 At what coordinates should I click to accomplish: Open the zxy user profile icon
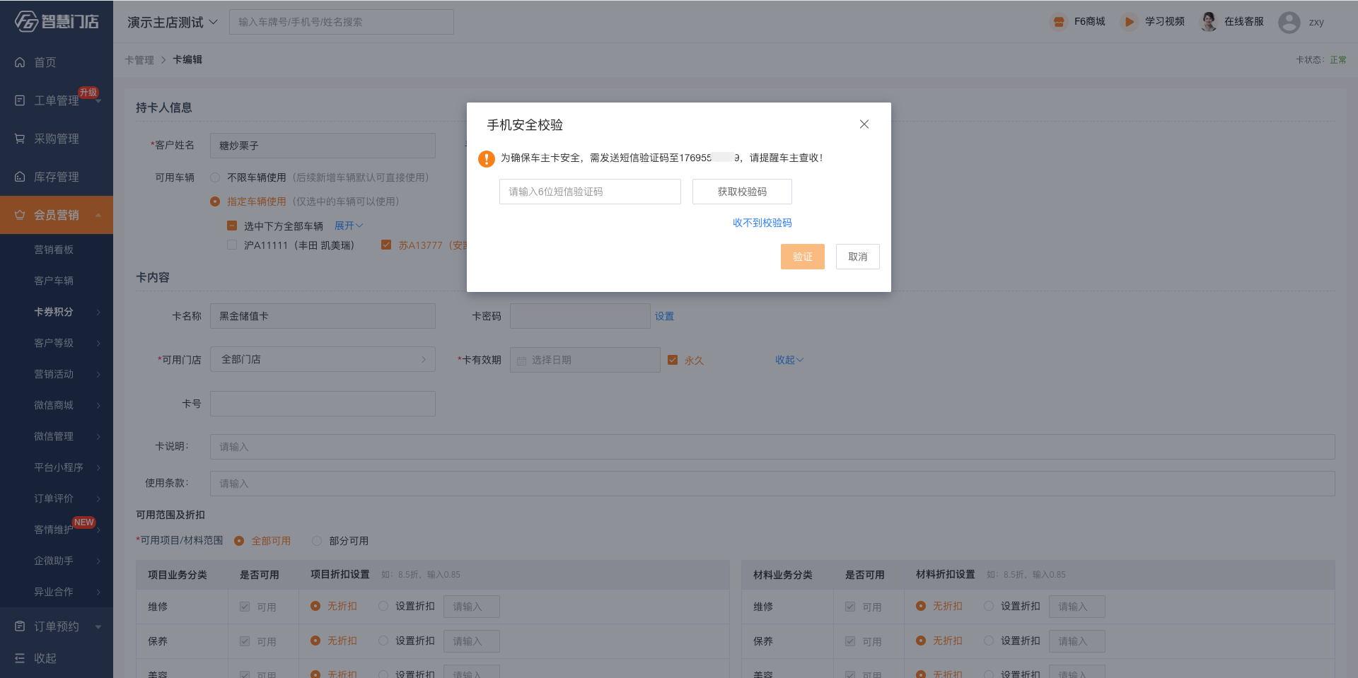point(1289,23)
